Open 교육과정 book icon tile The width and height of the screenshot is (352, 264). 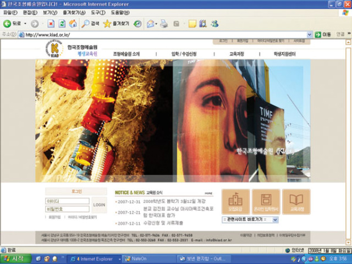[x=296, y=201]
